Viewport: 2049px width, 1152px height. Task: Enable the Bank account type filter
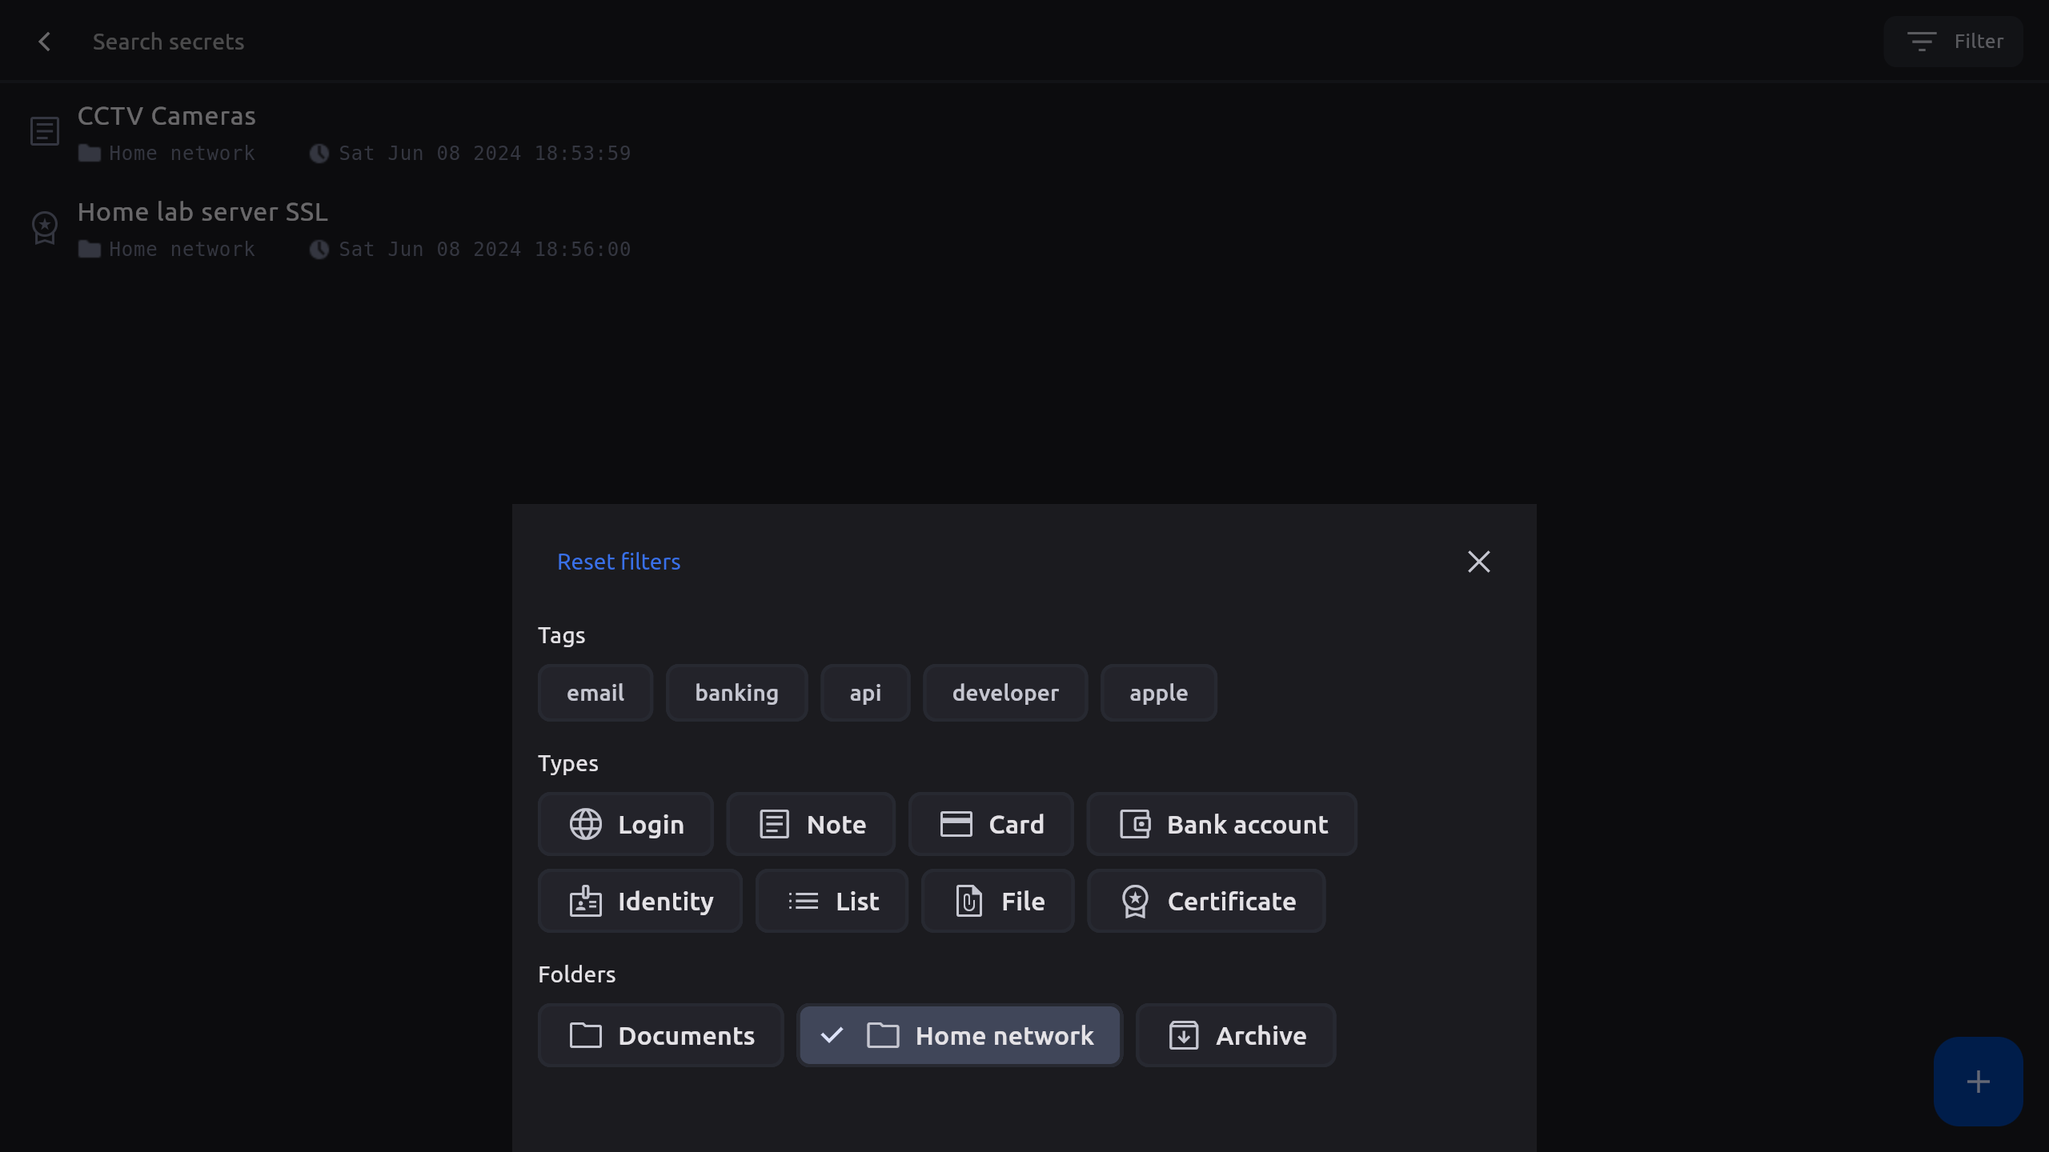point(1222,824)
